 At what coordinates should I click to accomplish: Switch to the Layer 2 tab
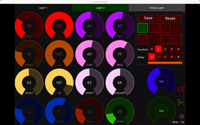point(100,8)
